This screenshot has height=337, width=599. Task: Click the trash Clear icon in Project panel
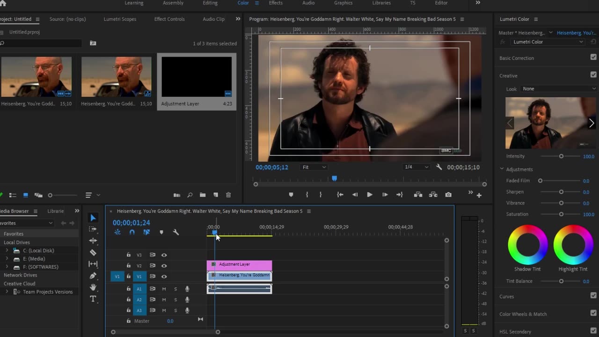tap(228, 195)
